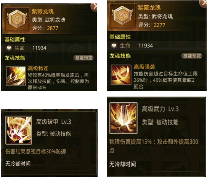Viewport: 207px width, 178px height.
Task: Click the 高级强袭 skill title
Action: [144, 67]
